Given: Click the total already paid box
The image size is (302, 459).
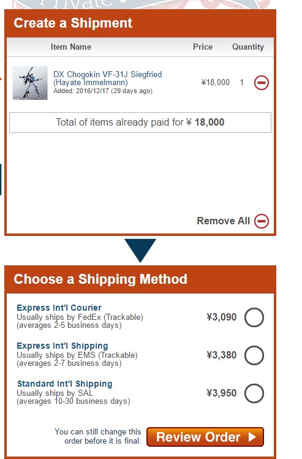Looking at the screenshot, I should click(140, 123).
